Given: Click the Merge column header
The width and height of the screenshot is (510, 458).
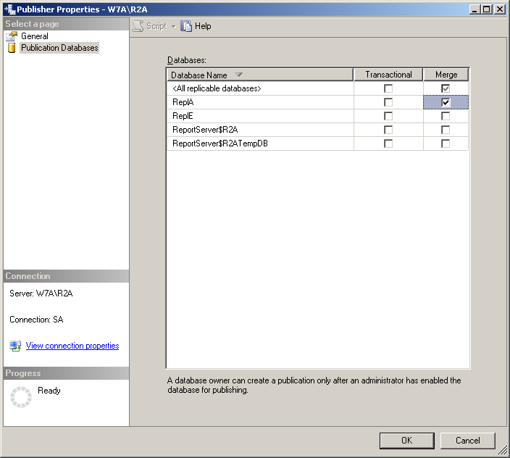Looking at the screenshot, I should pos(446,75).
